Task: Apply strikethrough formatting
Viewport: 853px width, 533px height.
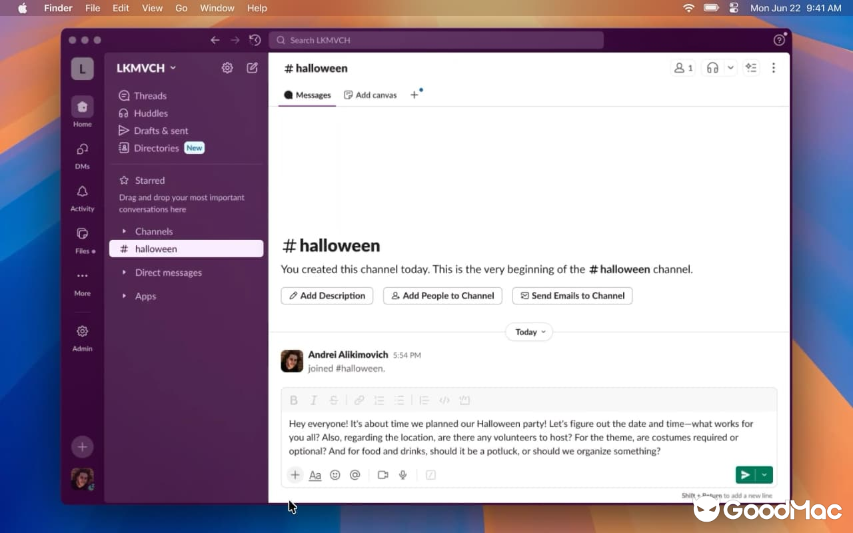Action: point(334,400)
